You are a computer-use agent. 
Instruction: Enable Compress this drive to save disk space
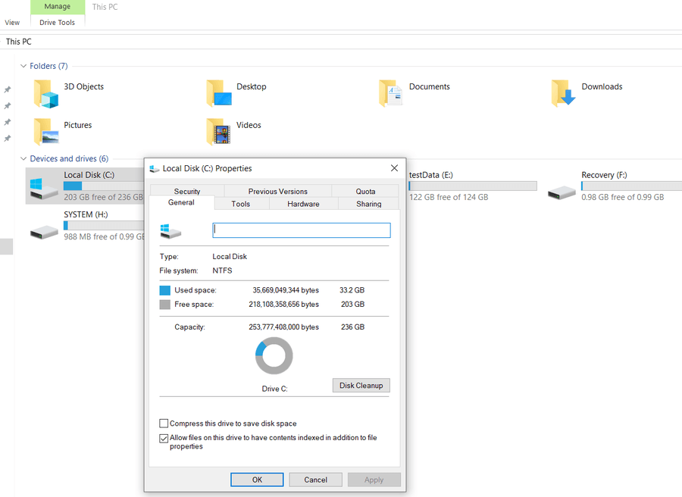coord(164,424)
